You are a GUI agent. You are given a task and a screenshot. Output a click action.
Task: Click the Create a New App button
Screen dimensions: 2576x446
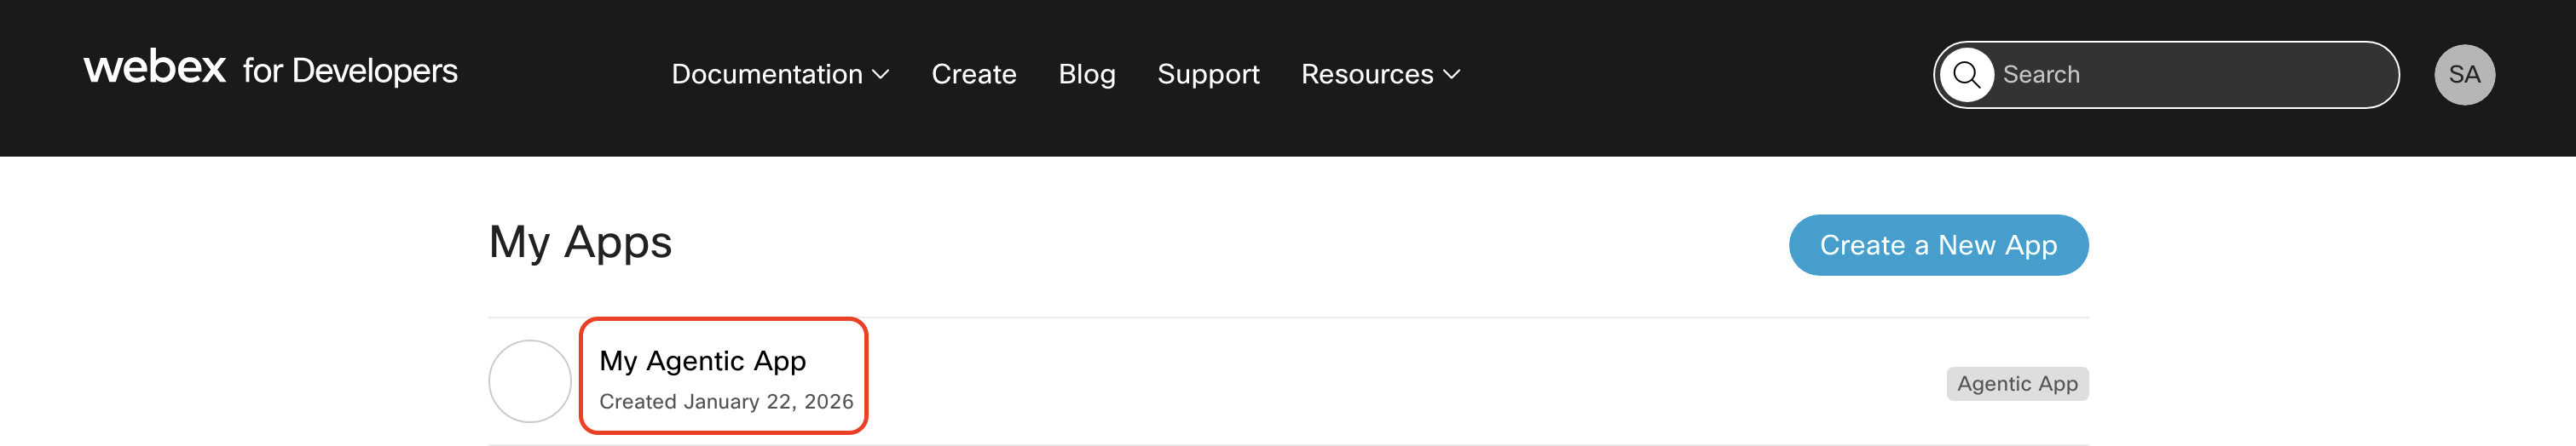tap(1938, 245)
